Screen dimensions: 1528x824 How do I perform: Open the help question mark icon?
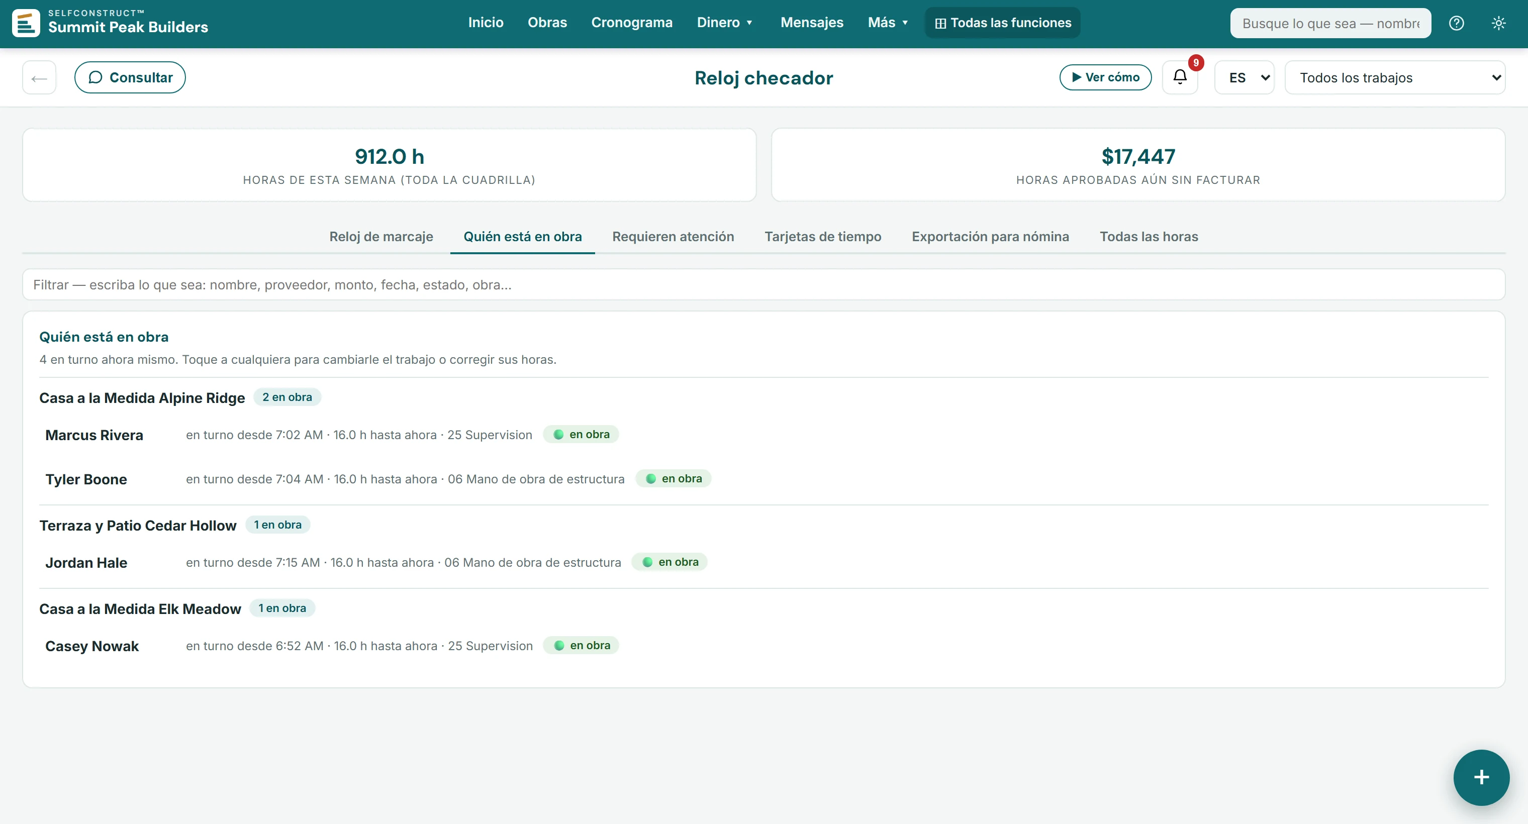click(1456, 23)
